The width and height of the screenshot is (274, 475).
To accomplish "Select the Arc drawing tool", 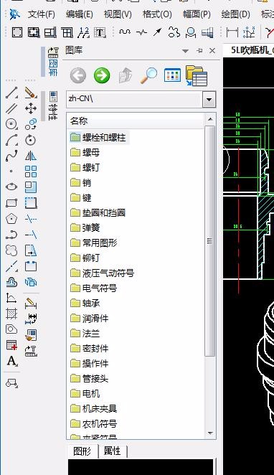I will (11, 140).
